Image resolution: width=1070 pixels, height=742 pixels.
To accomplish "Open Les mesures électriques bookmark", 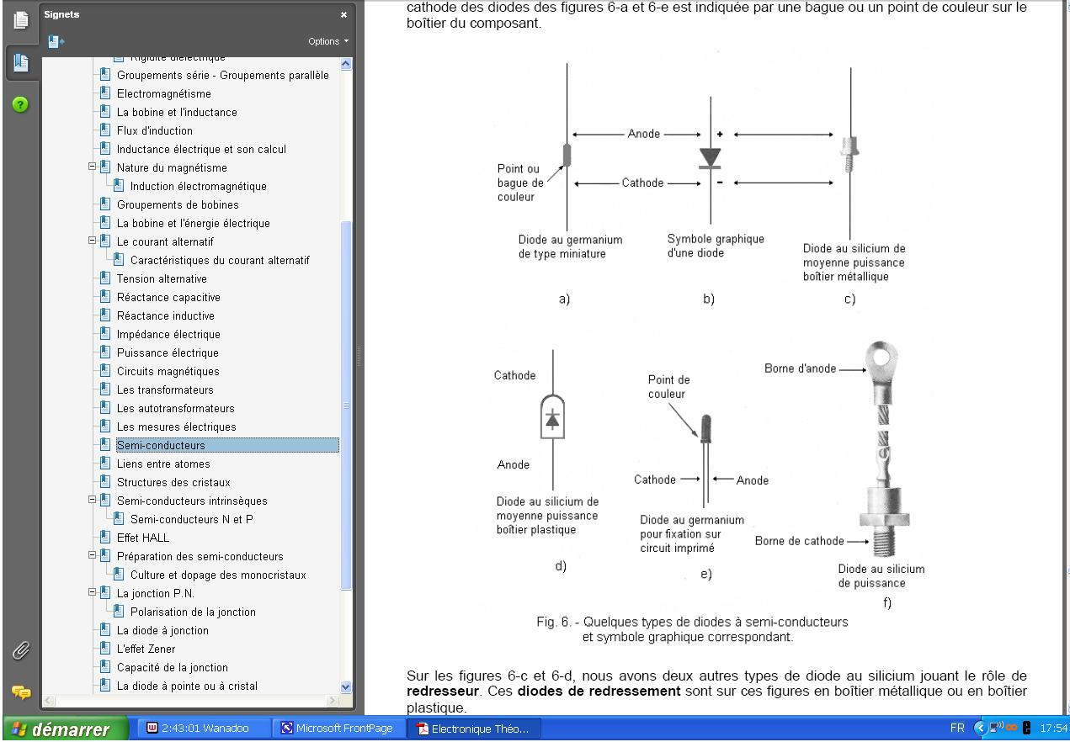I will click(x=176, y=427).
